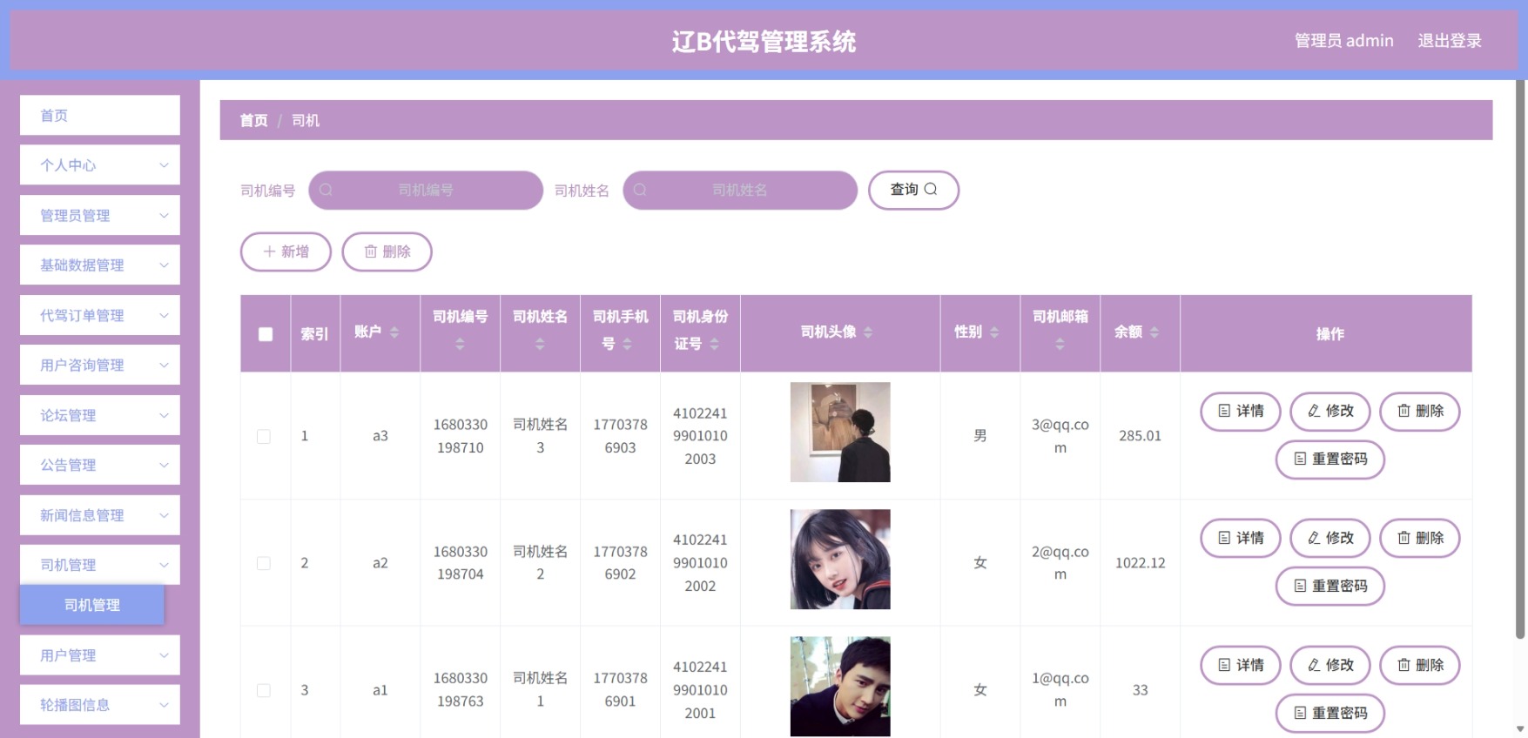Expand 公告管理 sidebar menu
This screenshot has width=1528, height=738.
(x=100, y=466)
